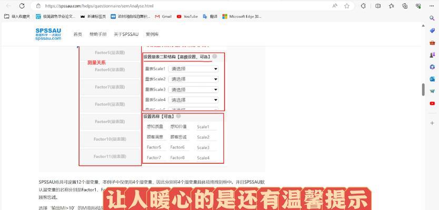Open sidebar tools briefcase icon
This screenshot has height=210, width=439.
pyautogui.click(x=432, y=43)
